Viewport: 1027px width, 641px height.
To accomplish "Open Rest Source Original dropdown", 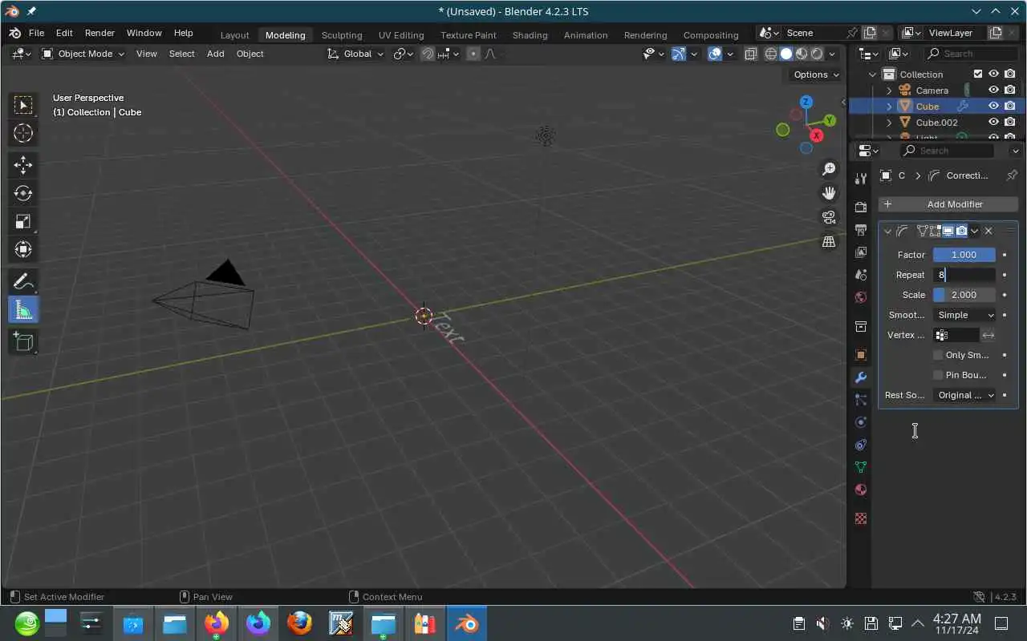I will coord(964,395).
